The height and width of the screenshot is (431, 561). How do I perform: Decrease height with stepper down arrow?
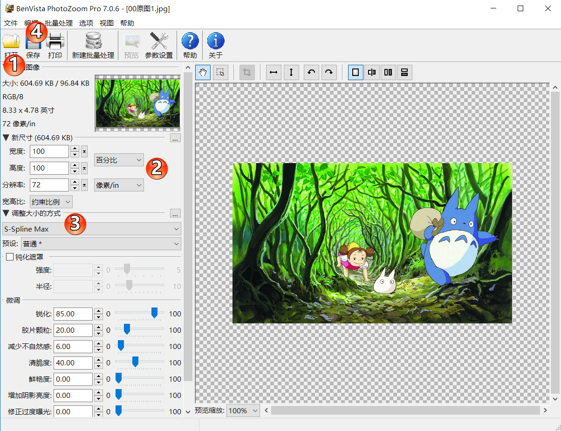75,171
